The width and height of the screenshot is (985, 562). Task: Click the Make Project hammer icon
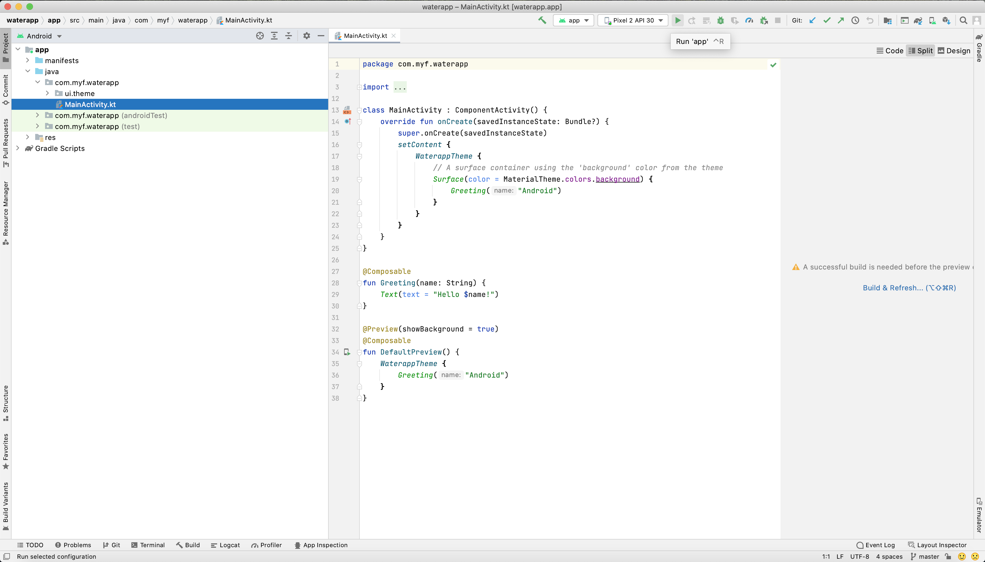pyautogui.click(x=542, y=20)
